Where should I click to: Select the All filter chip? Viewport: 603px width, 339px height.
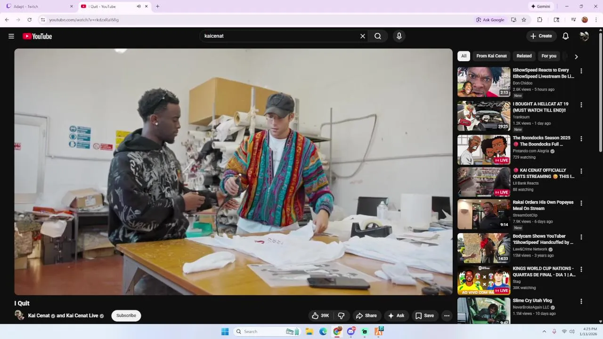464,56
